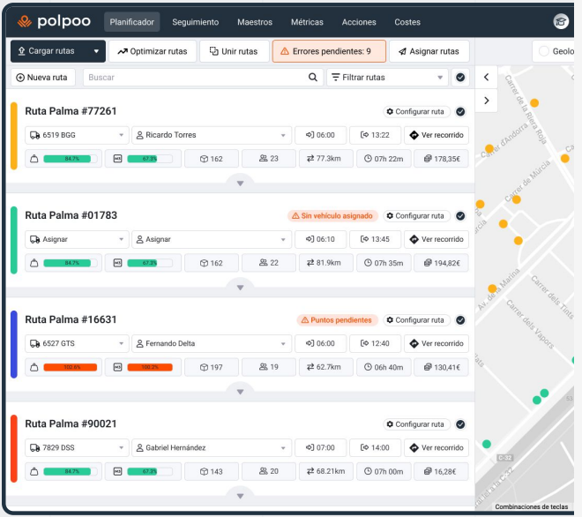The height and width of the screenshot is (517, 582).
Task: Open driver dropdown Ricardo Torres
Action: [212, 135]
